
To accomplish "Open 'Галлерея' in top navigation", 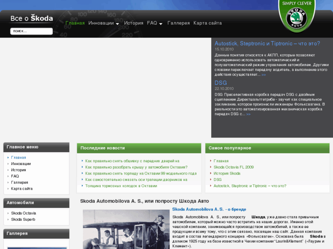I will click(178, 23).
